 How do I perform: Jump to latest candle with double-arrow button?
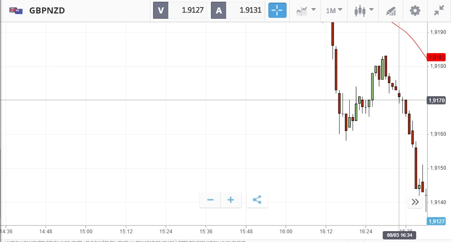tap(415, 202)
